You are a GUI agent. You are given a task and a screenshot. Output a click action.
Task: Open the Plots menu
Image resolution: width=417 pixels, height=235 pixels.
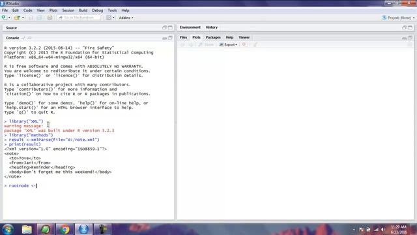(53, 10)
